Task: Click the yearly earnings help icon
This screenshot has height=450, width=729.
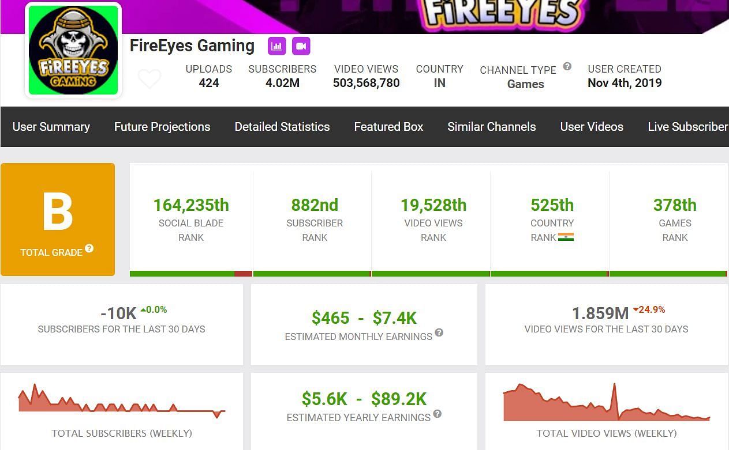Action: coord(438,414)
